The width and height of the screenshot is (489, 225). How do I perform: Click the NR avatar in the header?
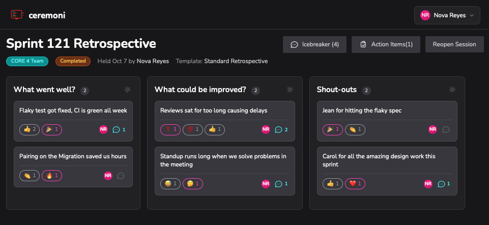[425, 15]
